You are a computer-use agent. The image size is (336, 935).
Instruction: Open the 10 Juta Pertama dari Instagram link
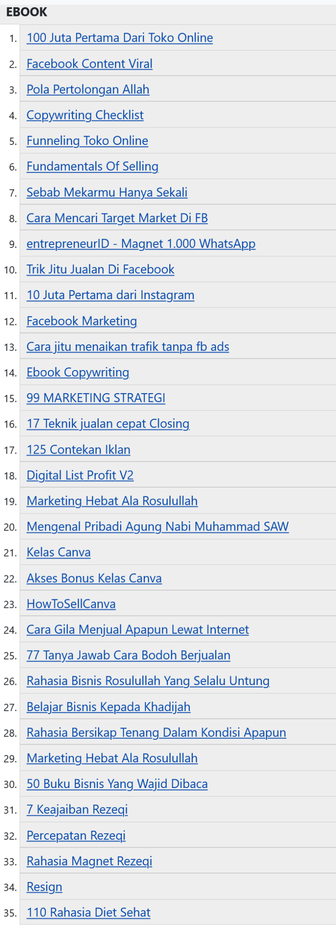[110, 295]
